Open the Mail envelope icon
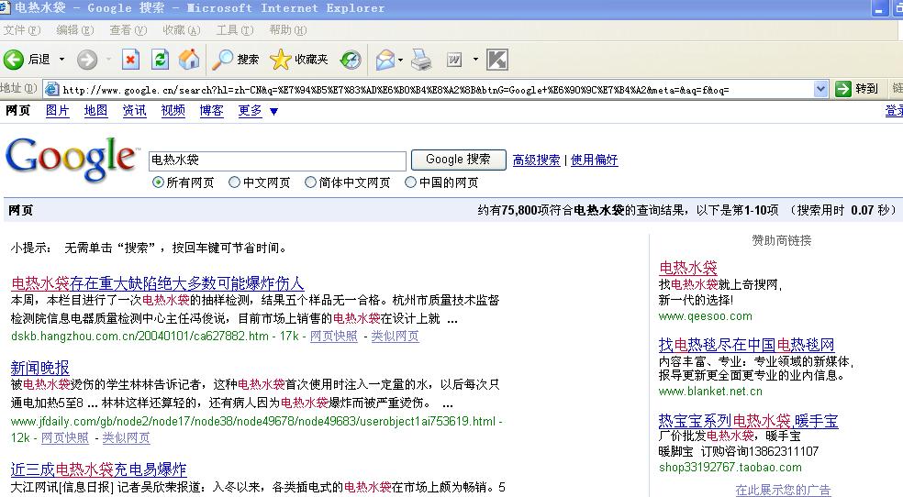Image resolution: width=903 pixels, height=497 pixels. (x=385, y=60)
